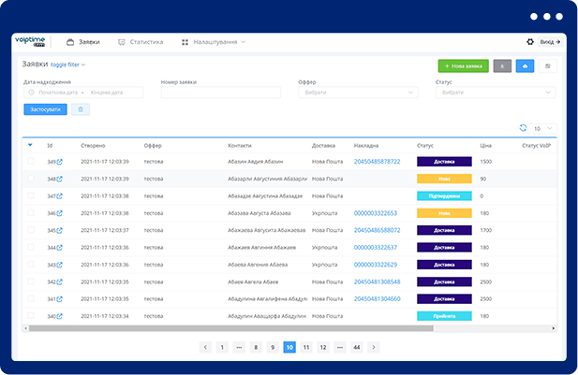Select checkbox for order 344
The height and width of the screenshot is (375, 578).
click(31, 247)
